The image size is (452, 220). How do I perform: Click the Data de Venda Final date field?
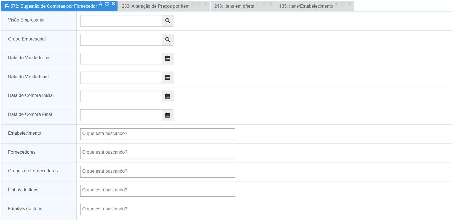121,78
